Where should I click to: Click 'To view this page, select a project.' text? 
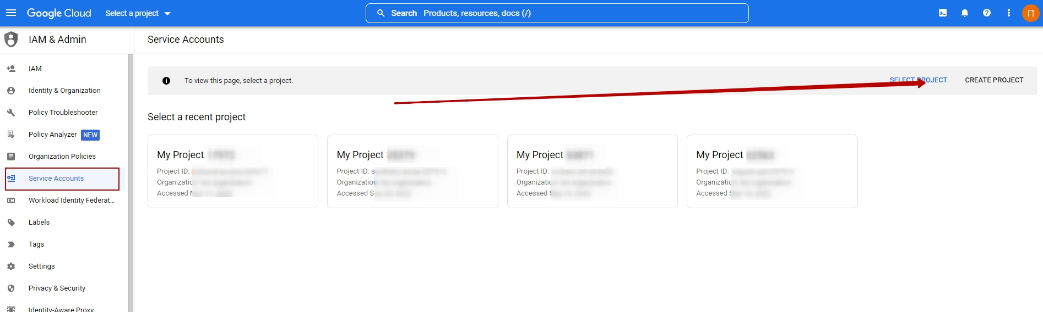[238, 81]
